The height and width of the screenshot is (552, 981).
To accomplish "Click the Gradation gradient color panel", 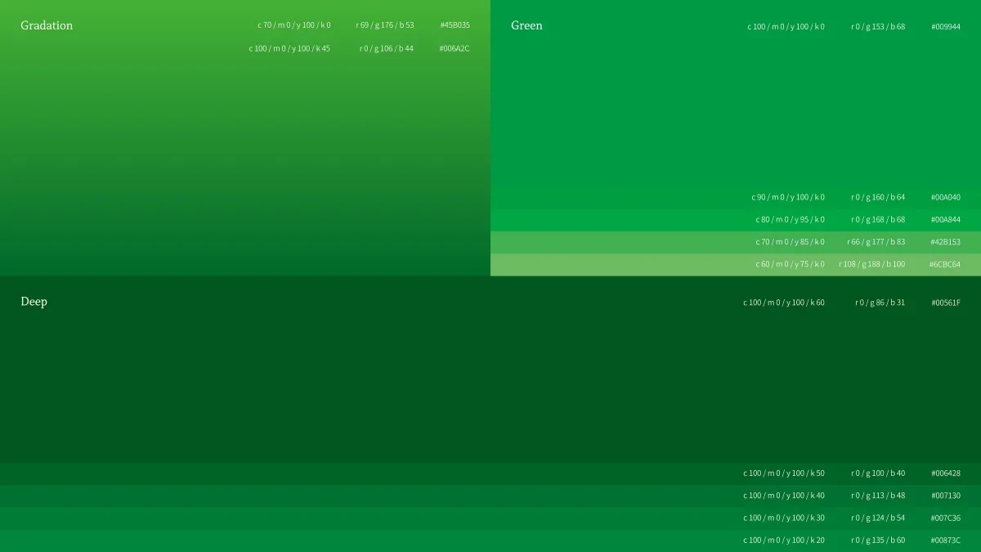I will (245, 138).
